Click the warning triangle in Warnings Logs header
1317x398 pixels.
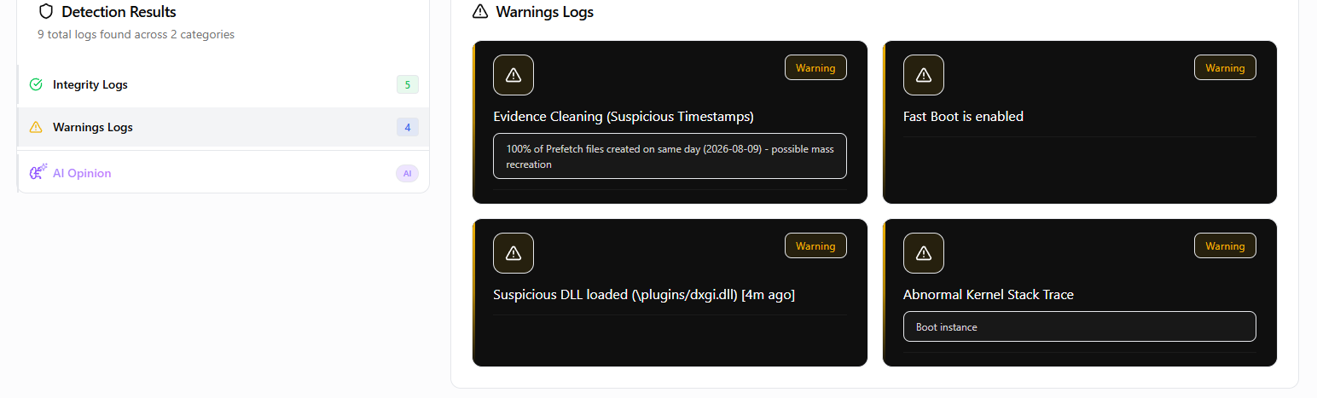click(480, 12)
